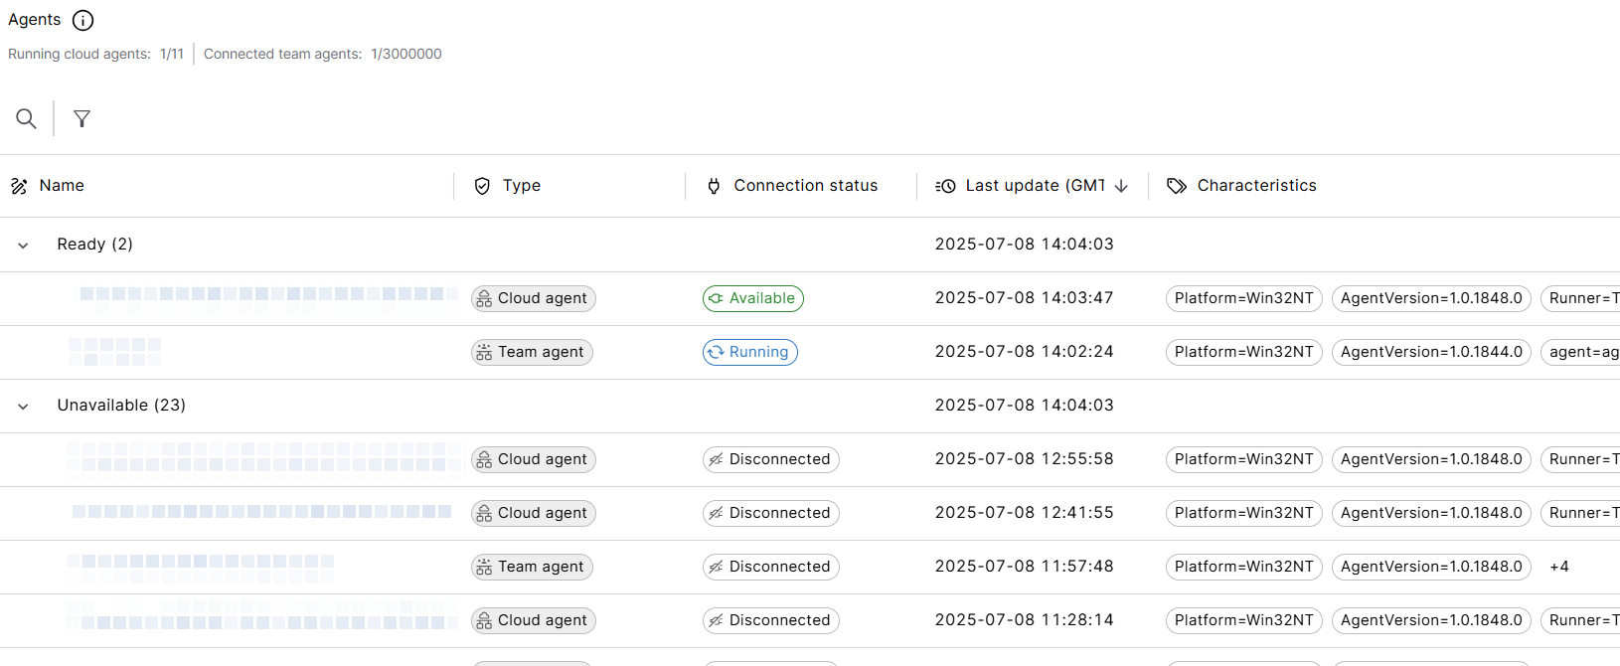This screenshot has height=666, width=1620.
Task: Click the Running status badge
Action: point(749,352)
